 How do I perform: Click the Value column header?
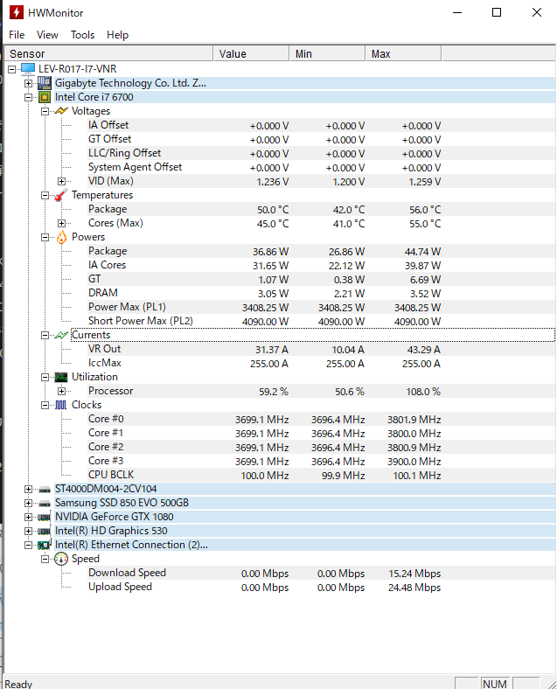[x=252, y=54]
